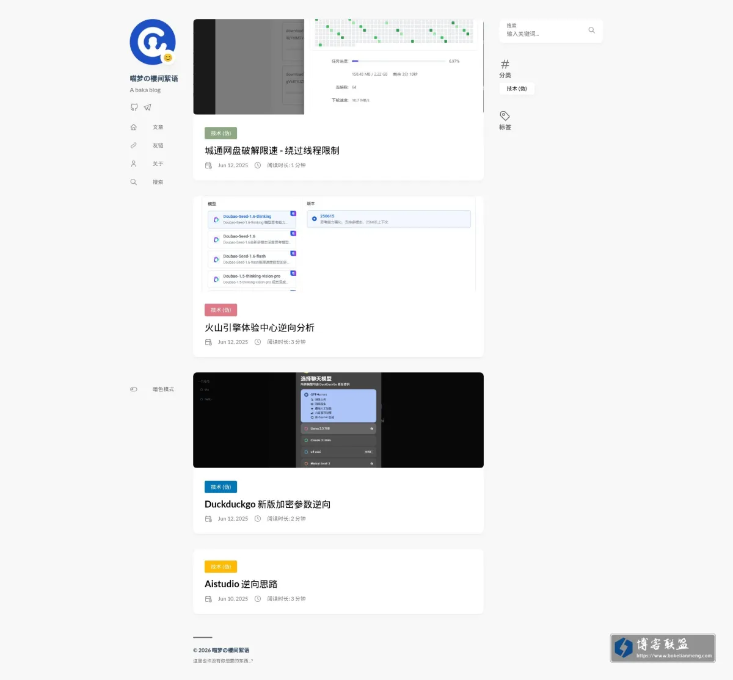Open the Doubao model list thumbnail
Viewport: 733px width, 680px height.
338,244
